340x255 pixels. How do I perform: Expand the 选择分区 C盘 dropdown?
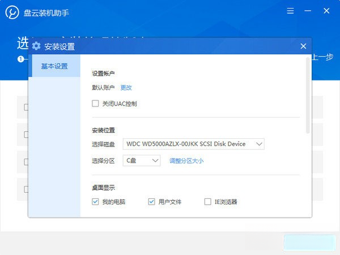(x=142, y=160)
